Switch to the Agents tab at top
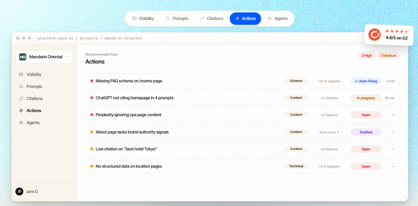Image resolution: width=418 pixels, height=206 pixels. pyautogui.click(x=278, y=18)
